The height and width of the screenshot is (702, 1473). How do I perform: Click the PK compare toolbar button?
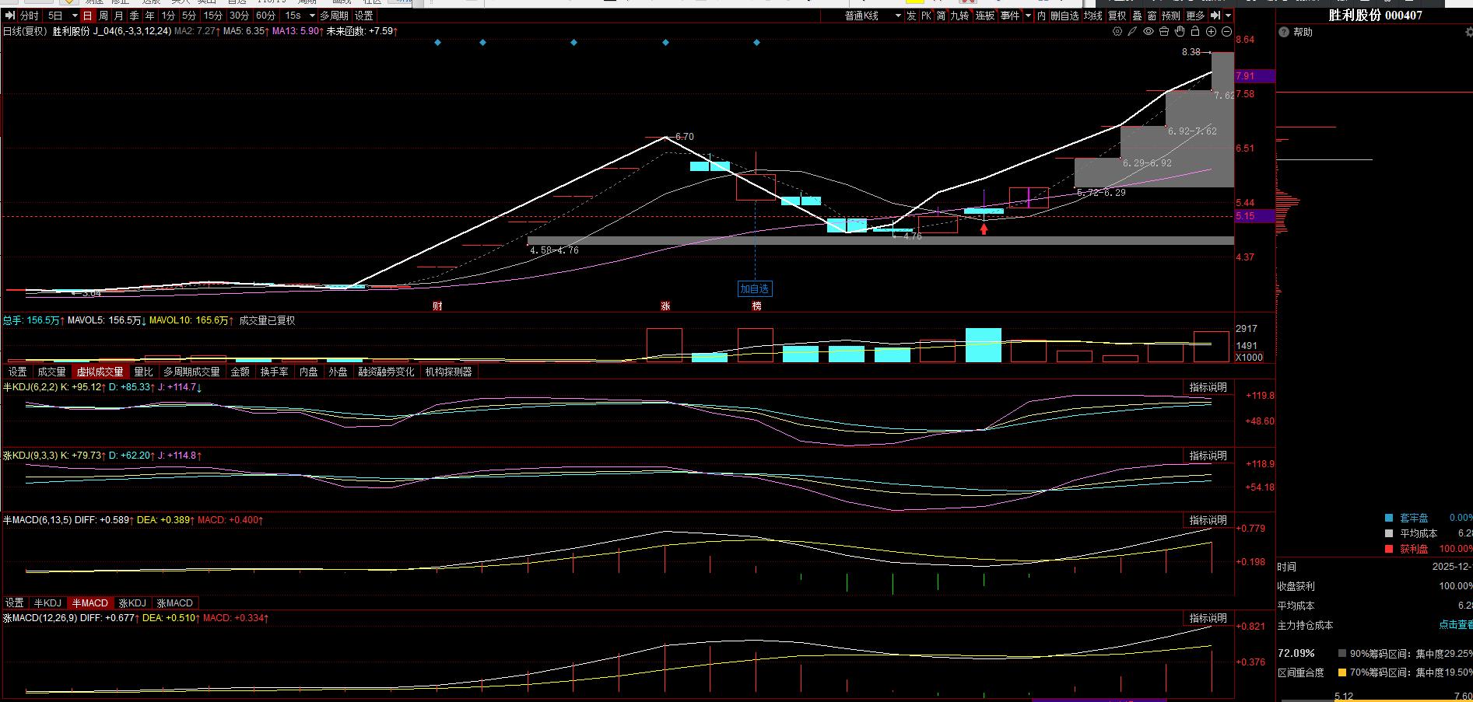pyautogui.click(x=926, y=16)
